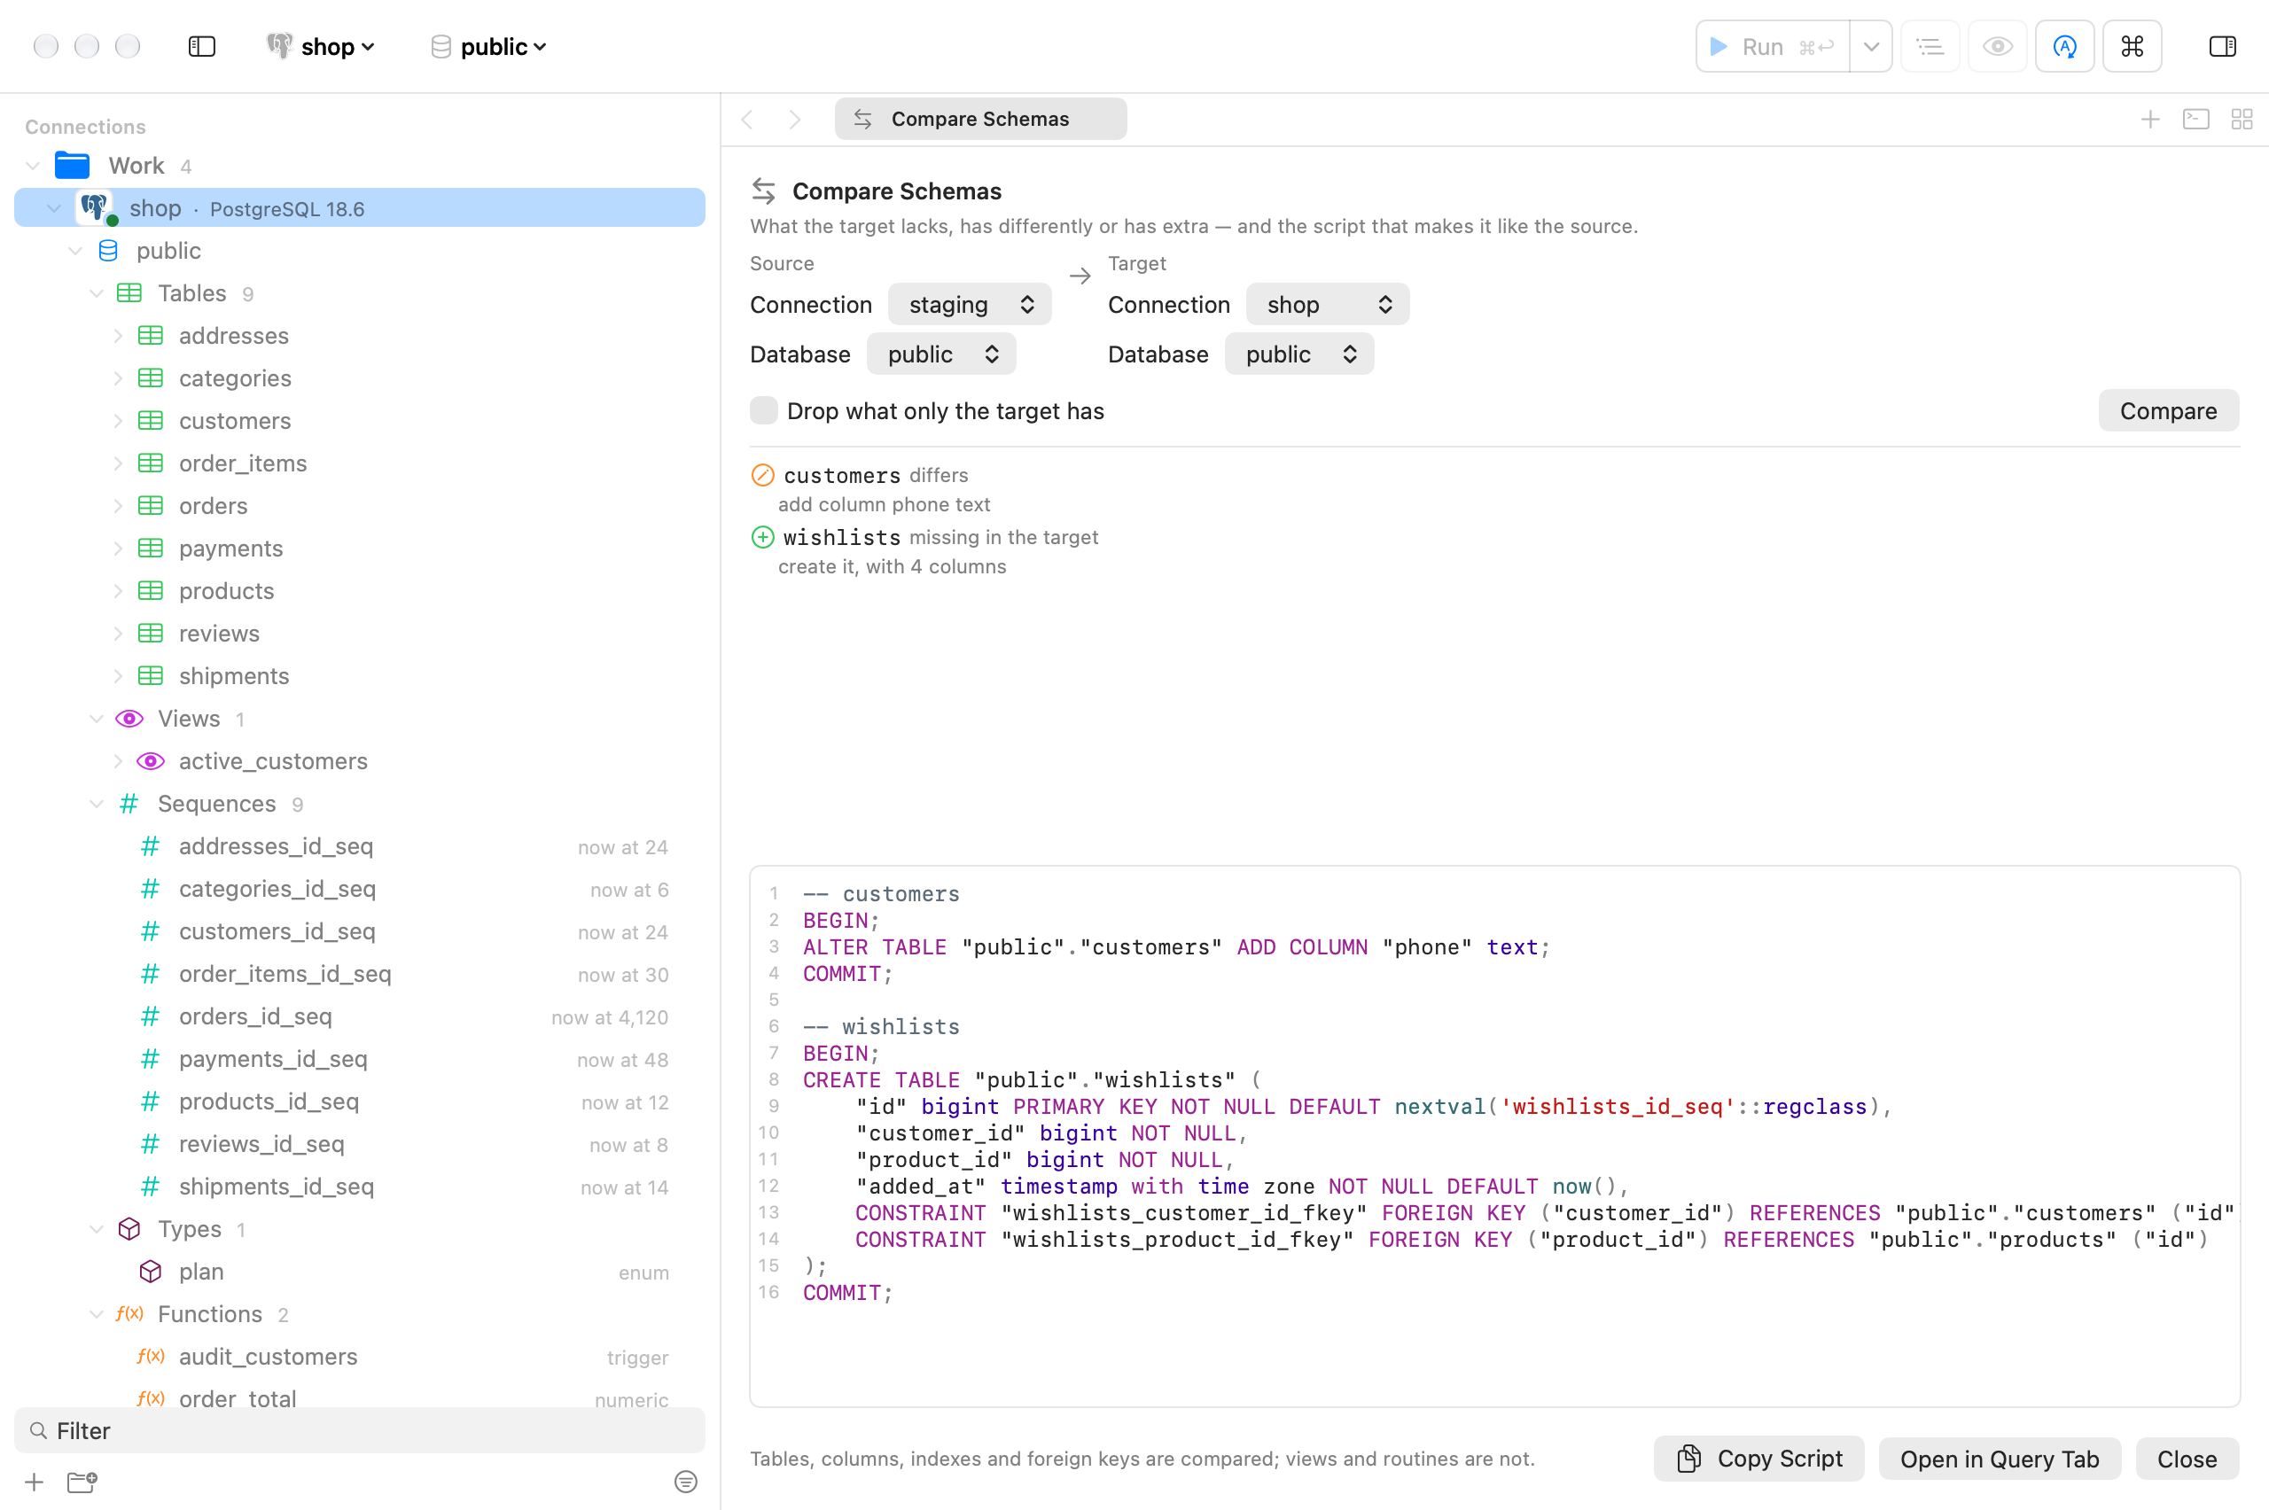2269x1510 pixels.
Task: Select the shipments table
Action: (x=359, y=676)
